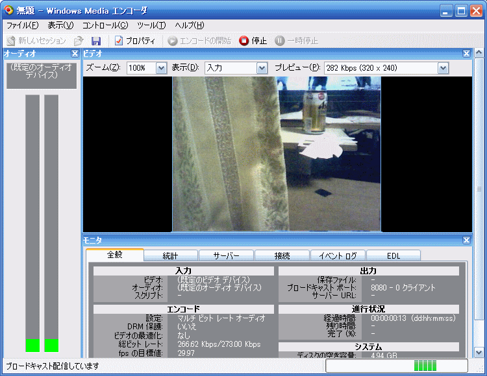Viewport: 487px width, 376px height.
Task: Close the Audio (オーディオ) panel
Action: point(75,54)
